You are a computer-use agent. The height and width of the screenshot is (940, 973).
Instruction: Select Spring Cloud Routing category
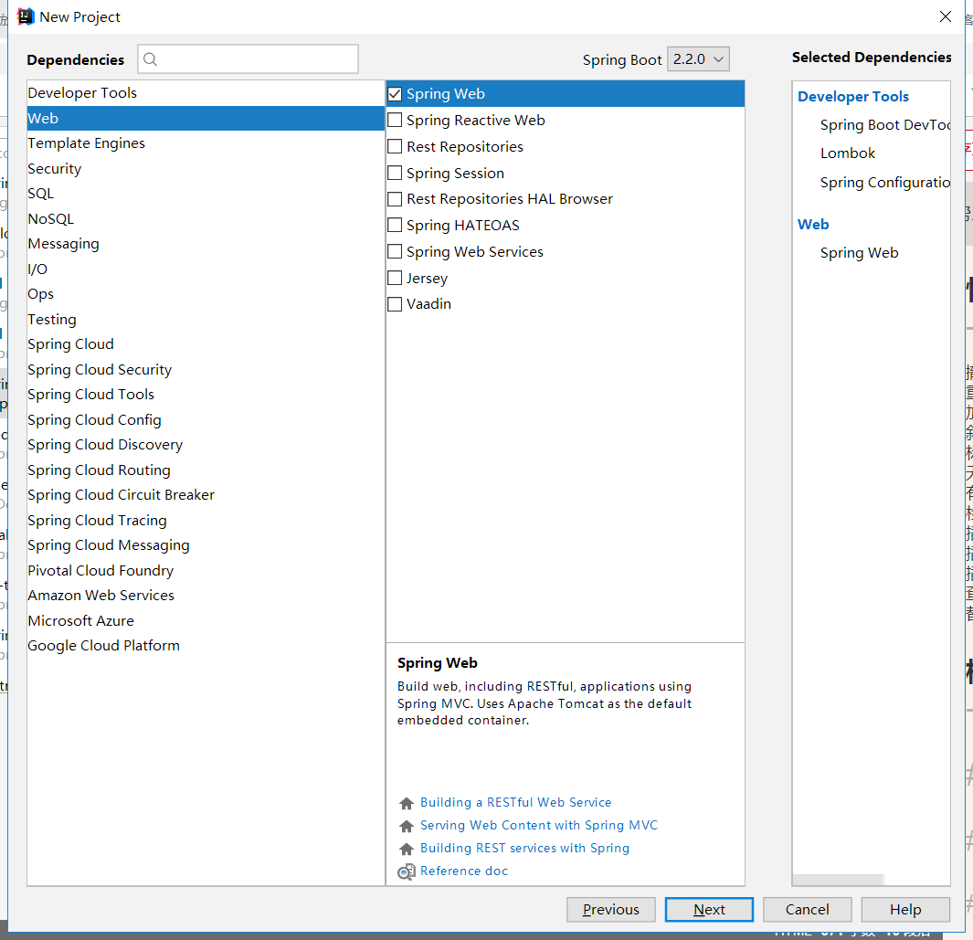(x=206, y=470)
